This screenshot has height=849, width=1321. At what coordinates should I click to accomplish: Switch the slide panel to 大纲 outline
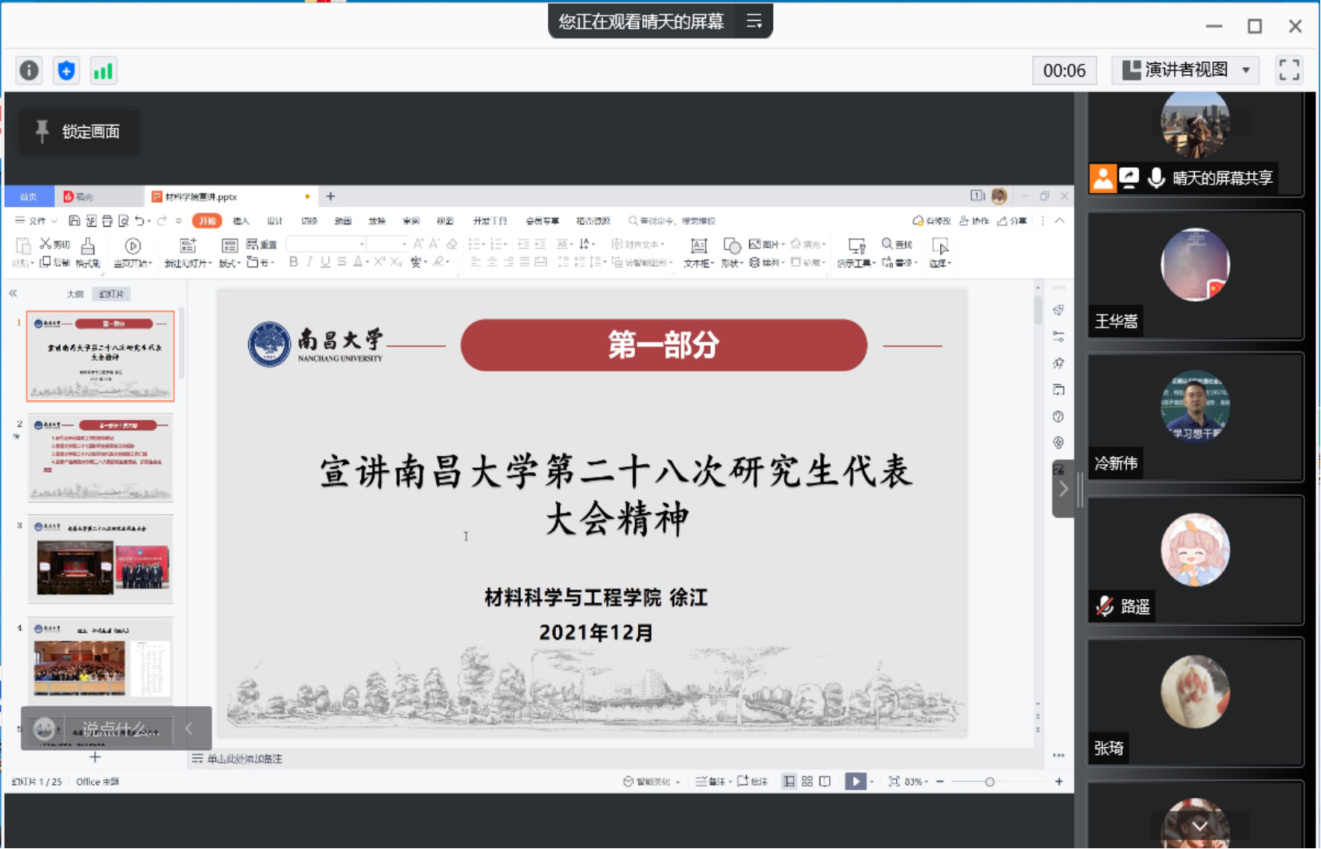(x=75, y=294)
